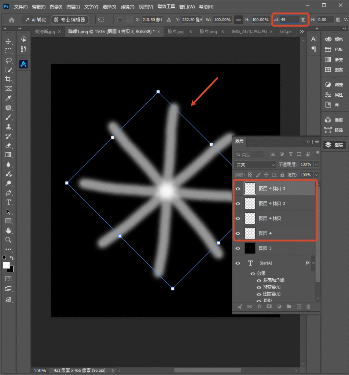Open the 属性 panel
The image size is (349, 375).
click(334, 95)
